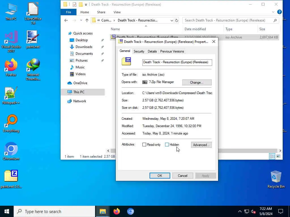Open Customize Quick Access Toolbar dropdown
This screenshot has width=290, height=217.
[x=86, y=5]
